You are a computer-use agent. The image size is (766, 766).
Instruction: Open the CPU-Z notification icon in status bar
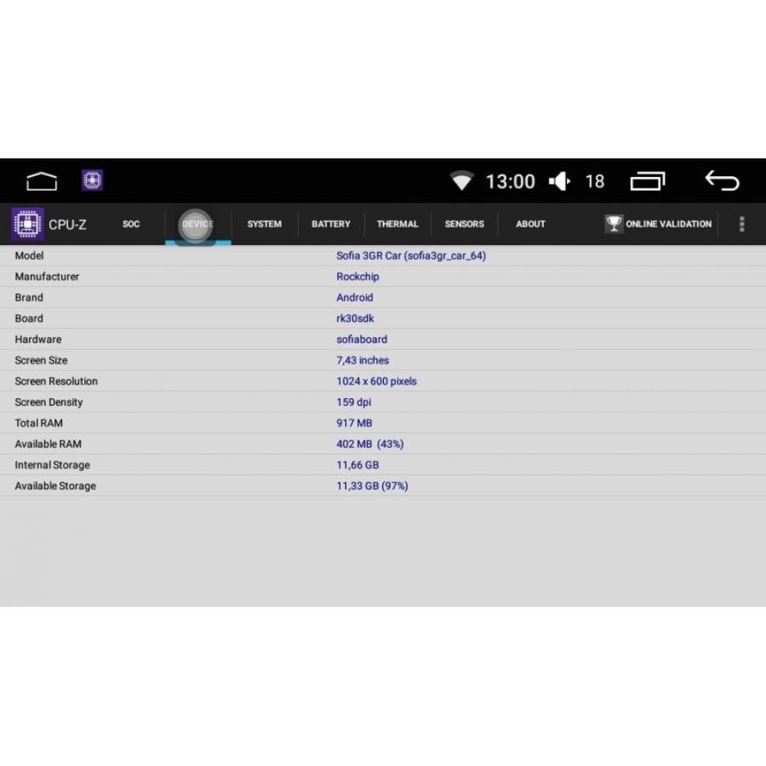coord(93,180)
